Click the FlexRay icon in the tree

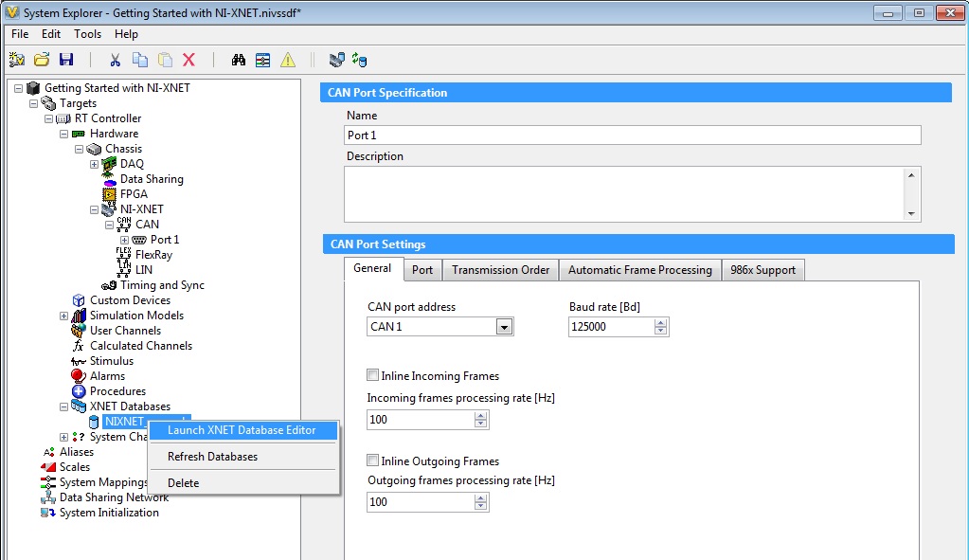pos(123,255)
